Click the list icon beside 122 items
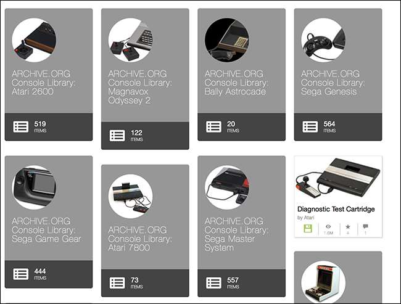401x304 pixels. (117, 136)
